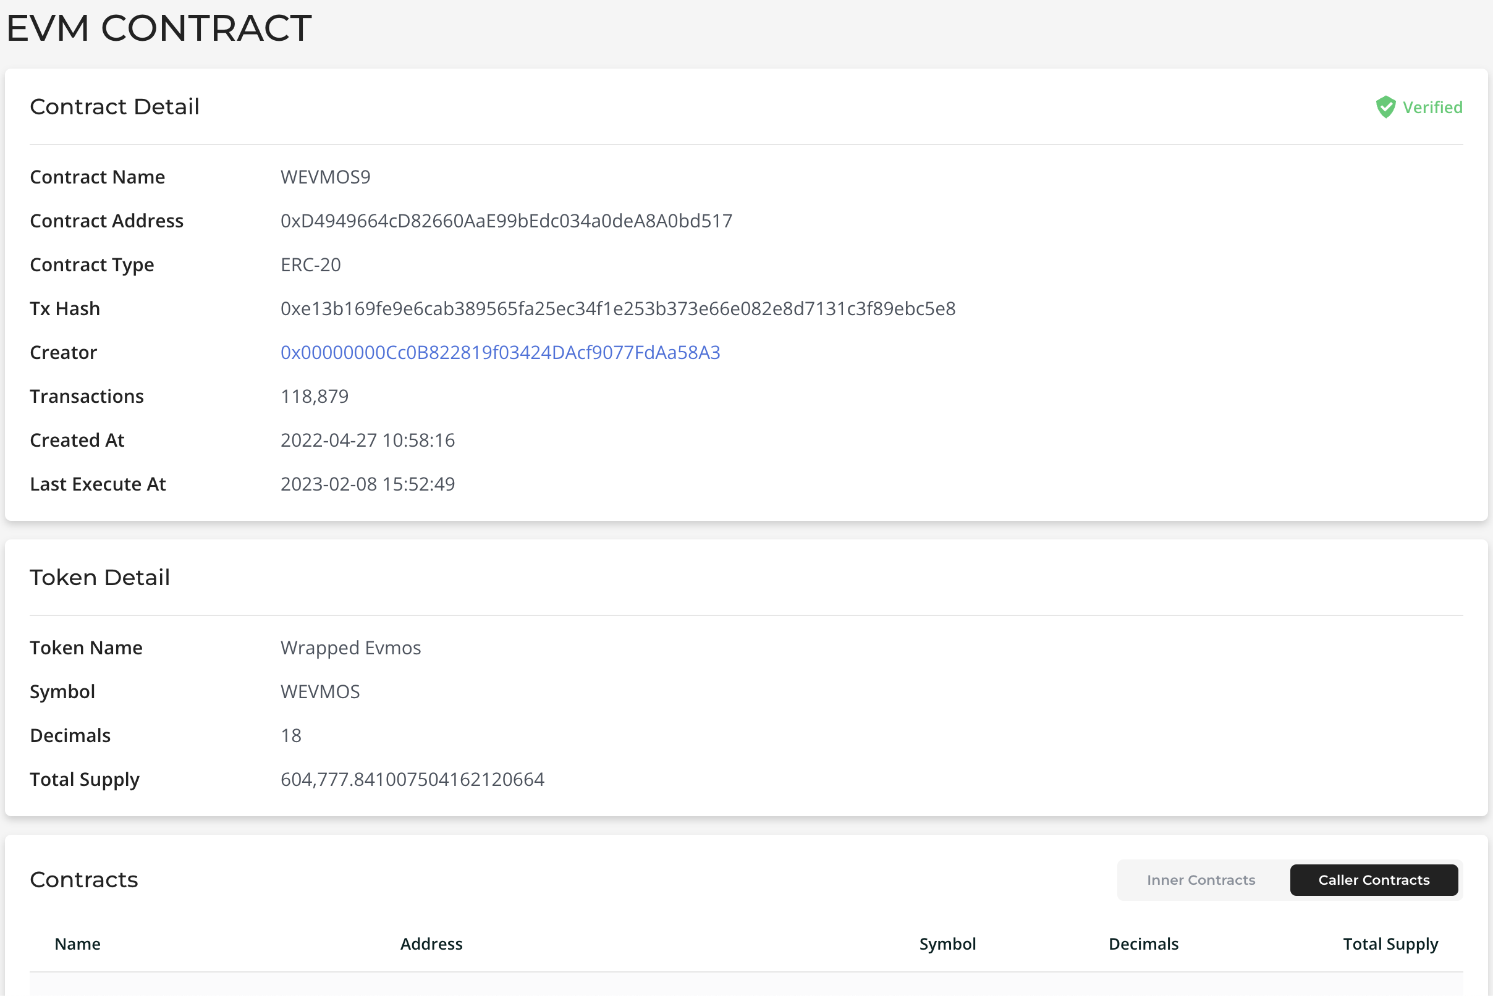Open the creator address link 0x00000000Cc0B...

[501, 352]
